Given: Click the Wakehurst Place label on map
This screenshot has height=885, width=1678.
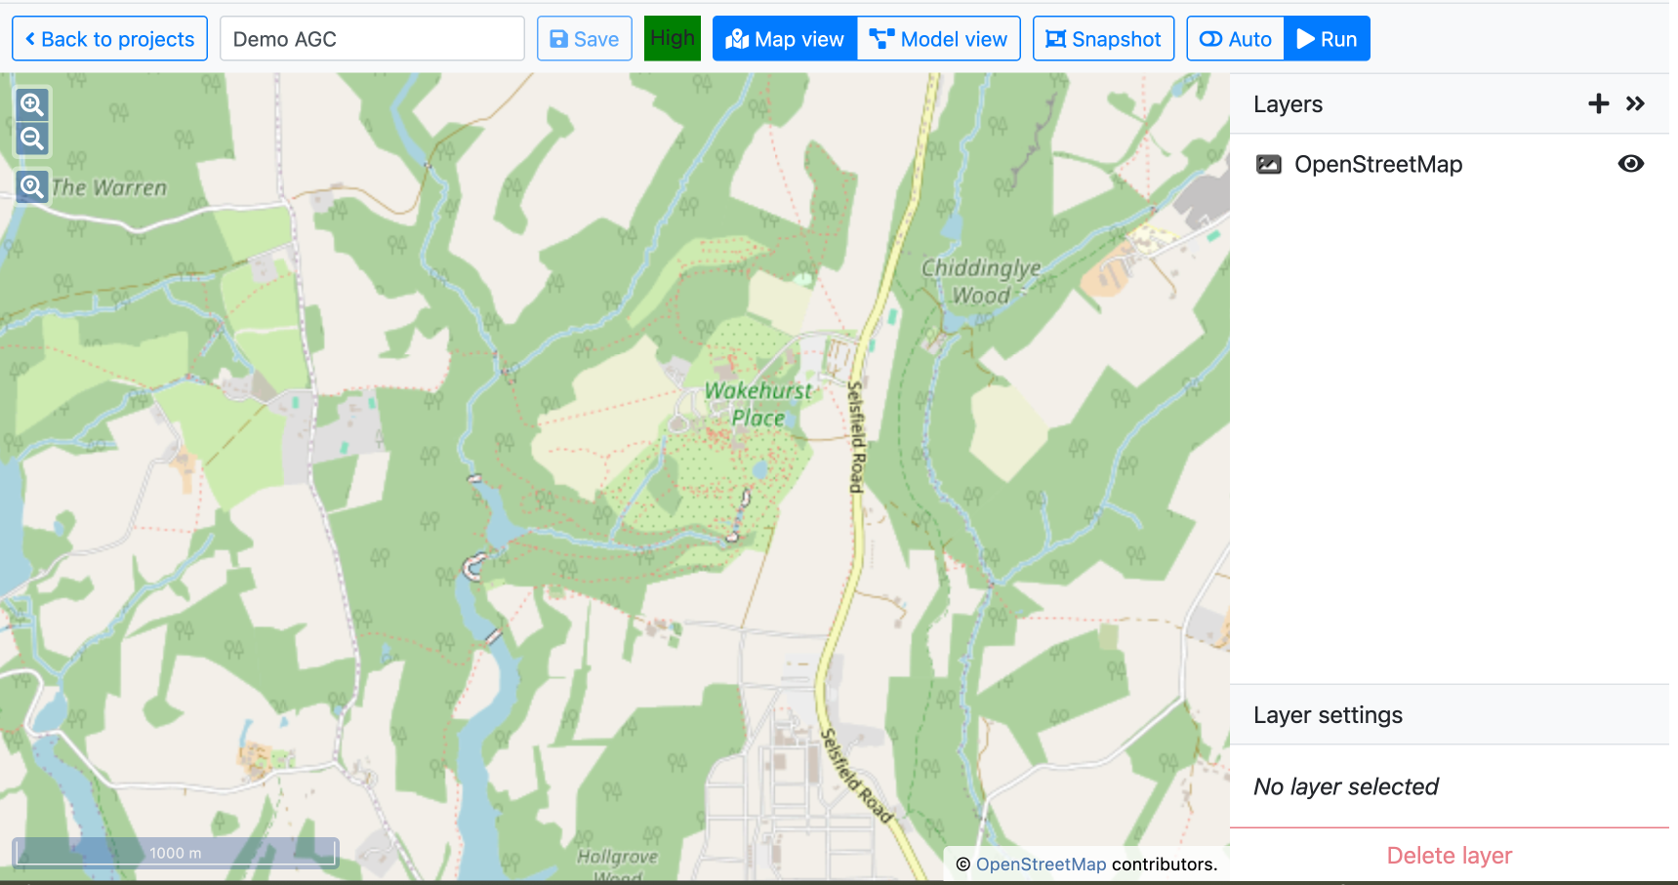Looking at the screenshot, I should 757,404.
